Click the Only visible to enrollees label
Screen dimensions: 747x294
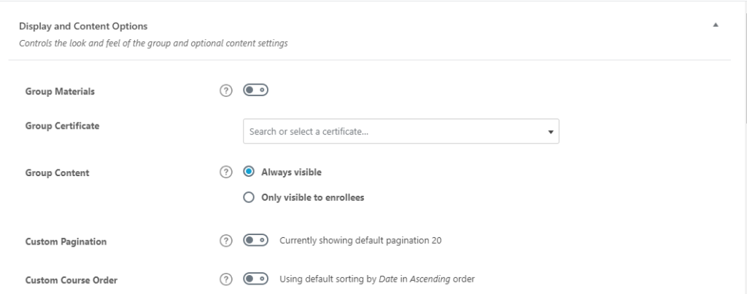pos(312,197)
